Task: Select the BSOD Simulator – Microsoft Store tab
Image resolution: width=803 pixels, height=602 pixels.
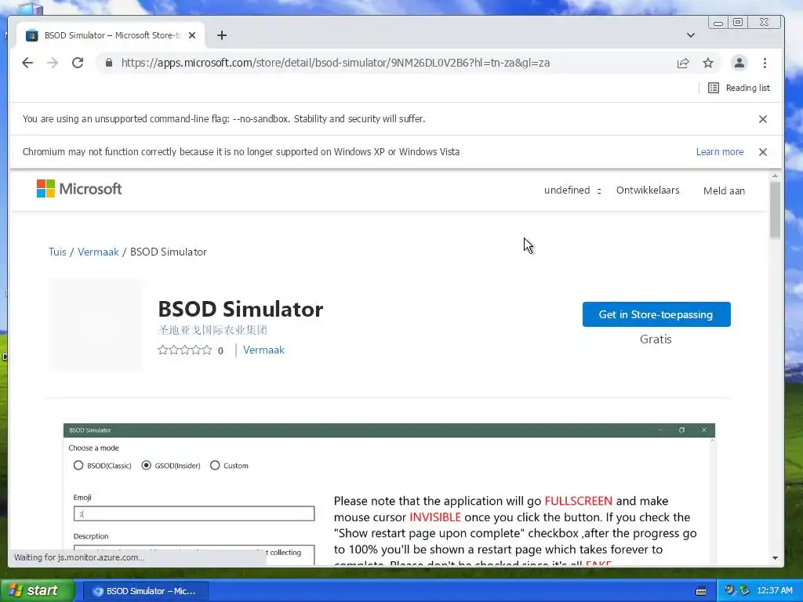Action: click(110, 35)
